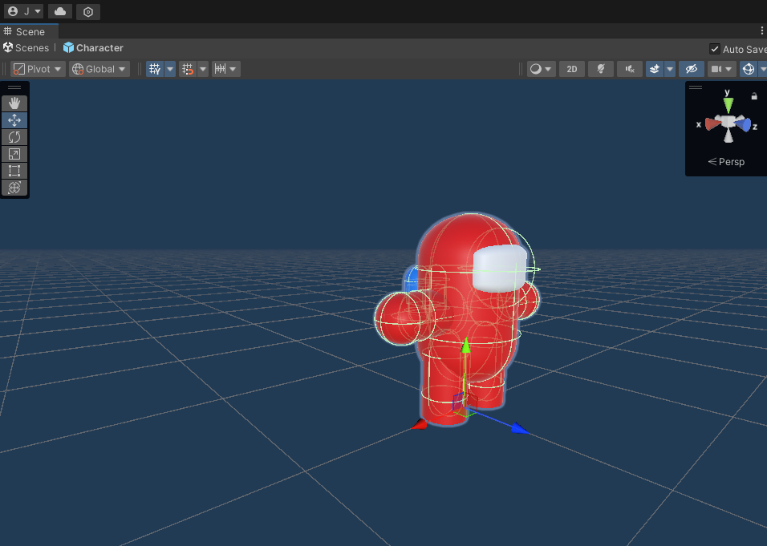Switch to the Scene tab
This screenshot has height=546, width=767.
point(30,32)
